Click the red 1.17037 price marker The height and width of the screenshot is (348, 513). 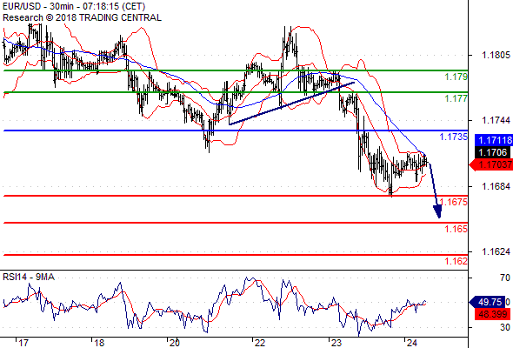pos(491,164)
